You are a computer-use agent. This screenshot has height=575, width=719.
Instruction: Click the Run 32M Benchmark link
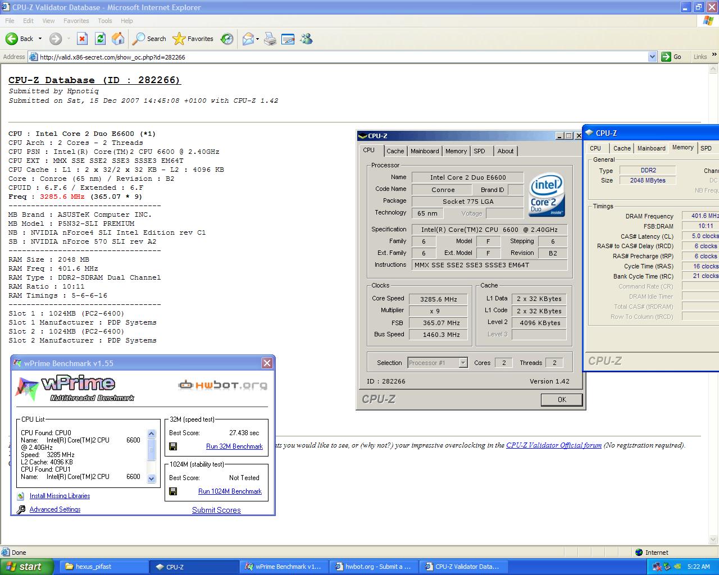(234, 446)
